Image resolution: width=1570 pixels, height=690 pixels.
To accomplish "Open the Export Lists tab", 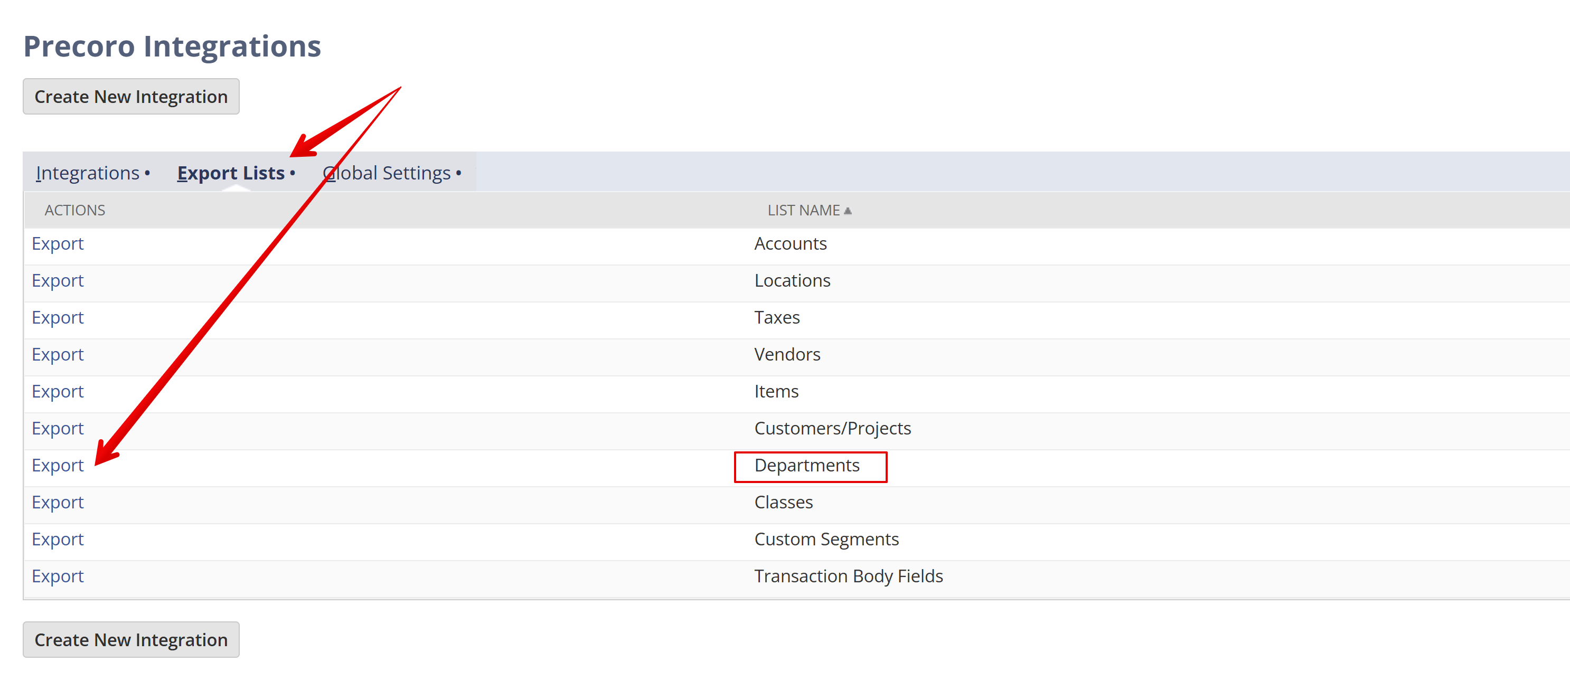I will (x=236, y=173).
